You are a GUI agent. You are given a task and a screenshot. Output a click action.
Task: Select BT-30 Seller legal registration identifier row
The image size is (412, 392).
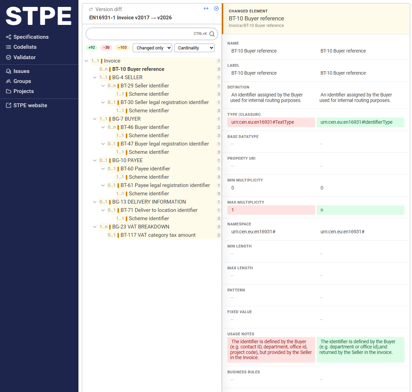click(164, 102)
